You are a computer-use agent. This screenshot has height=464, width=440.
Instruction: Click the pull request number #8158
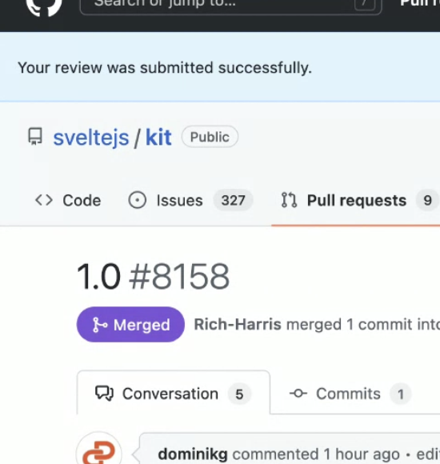pyautogui.click(x=179, y=277)
